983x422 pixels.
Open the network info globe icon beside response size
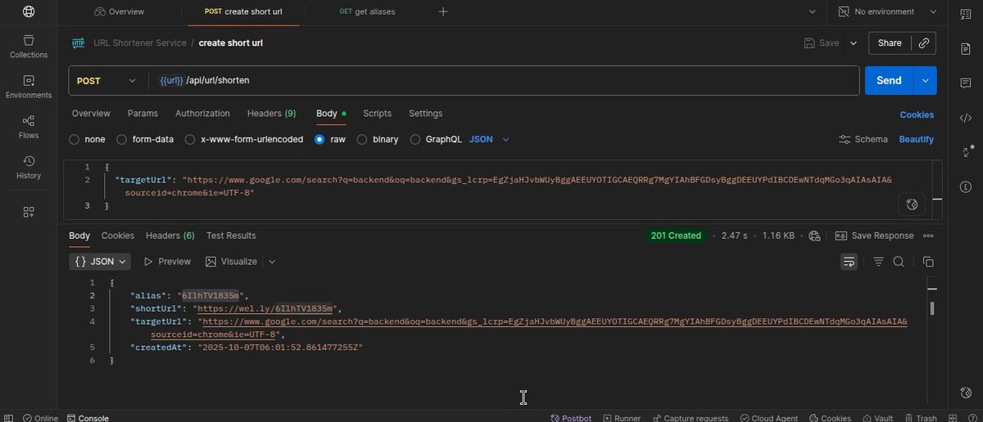click(x=814, y=236)
